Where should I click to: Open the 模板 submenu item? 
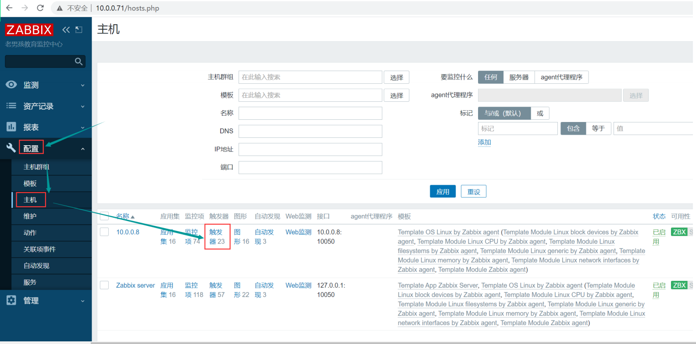pos(30,183)
